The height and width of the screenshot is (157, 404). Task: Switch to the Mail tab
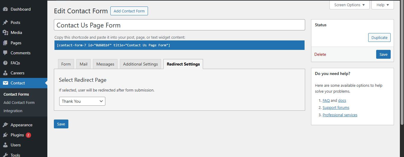83,64
